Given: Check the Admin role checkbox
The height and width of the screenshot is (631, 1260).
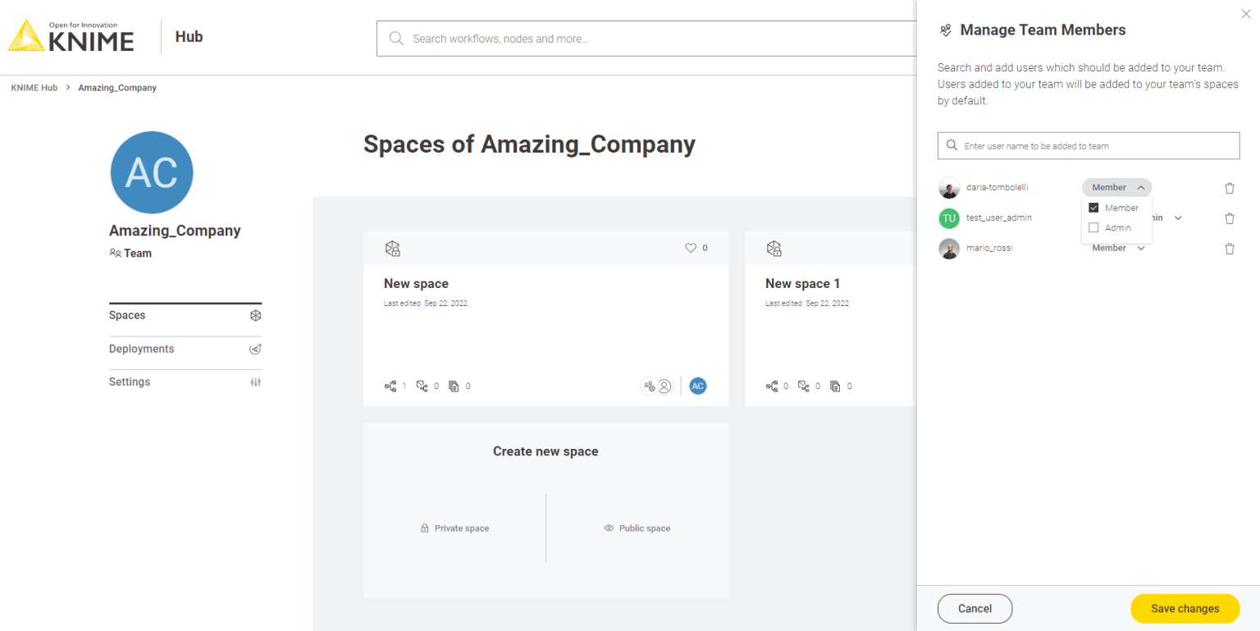Looking at the screenshot, I should pos(1093,228).
